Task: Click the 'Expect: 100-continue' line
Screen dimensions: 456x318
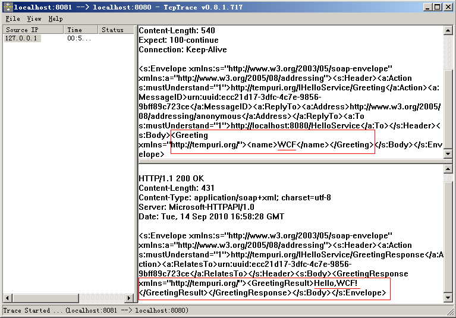Action: 178,40
